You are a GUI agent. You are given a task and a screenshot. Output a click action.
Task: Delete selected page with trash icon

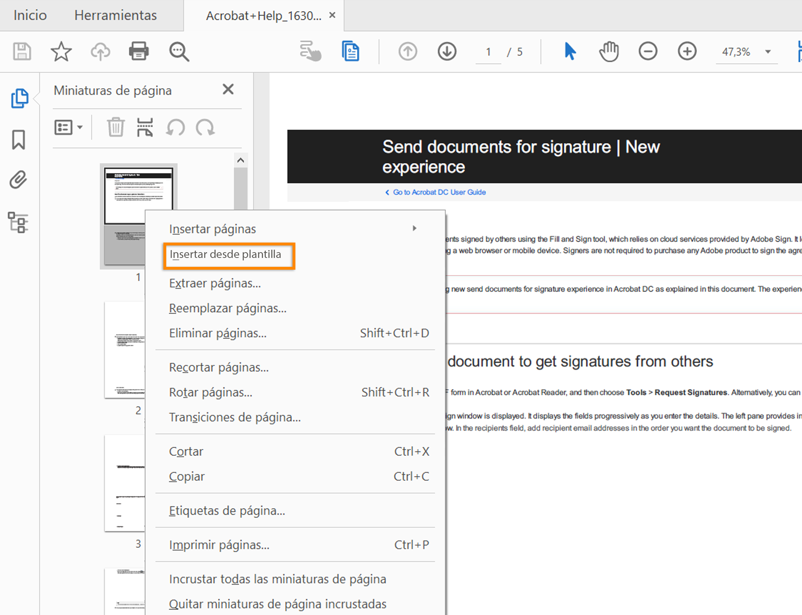[116, 127]
